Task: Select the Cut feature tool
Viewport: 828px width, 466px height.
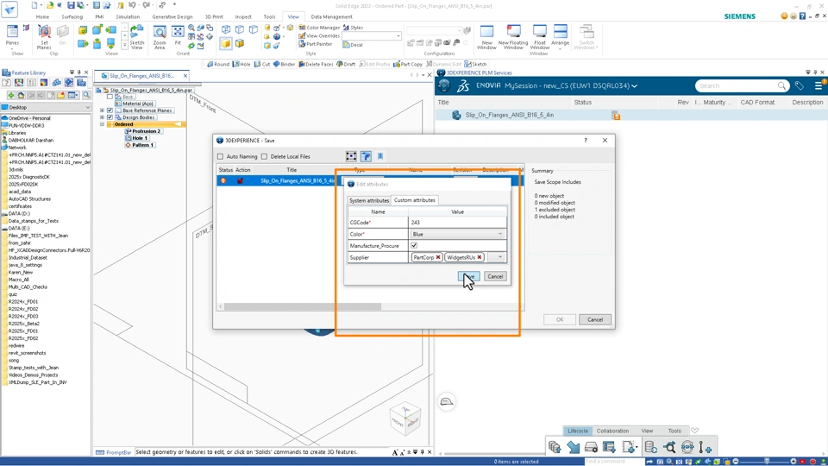Action: pyautogui.click(x=262, y=64)
